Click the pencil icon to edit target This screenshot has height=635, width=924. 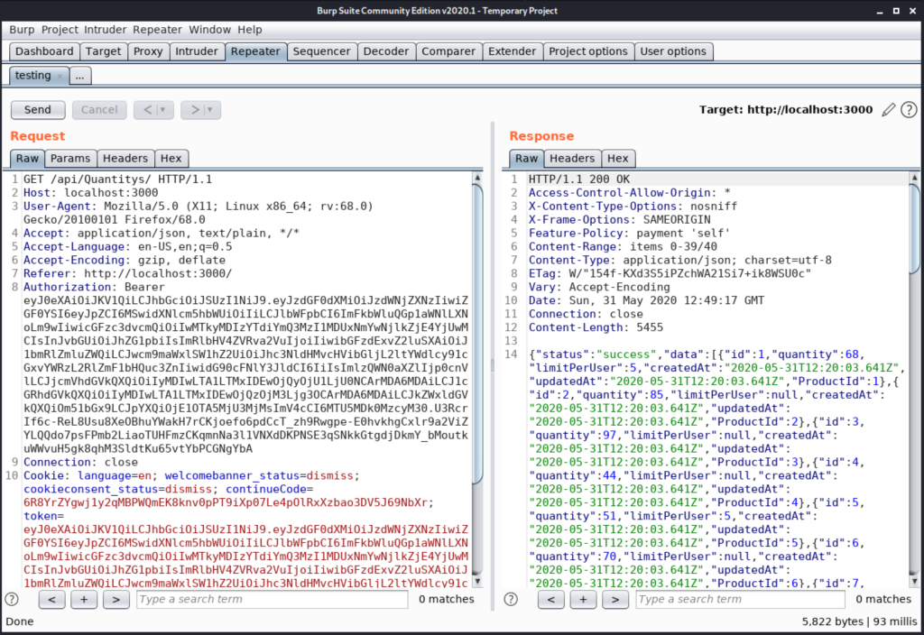tap(889, 109)
